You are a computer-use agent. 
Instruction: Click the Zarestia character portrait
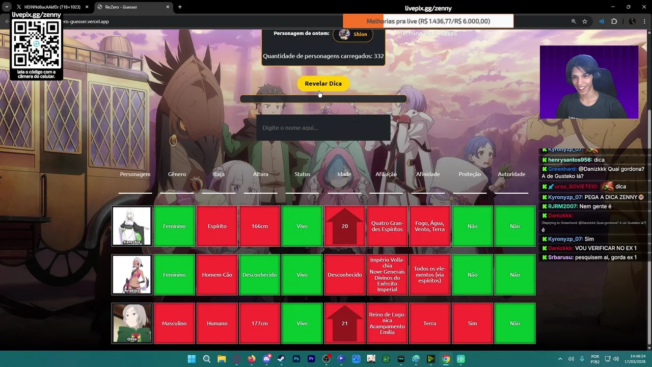pyautogui.click(x=132, y=226)
